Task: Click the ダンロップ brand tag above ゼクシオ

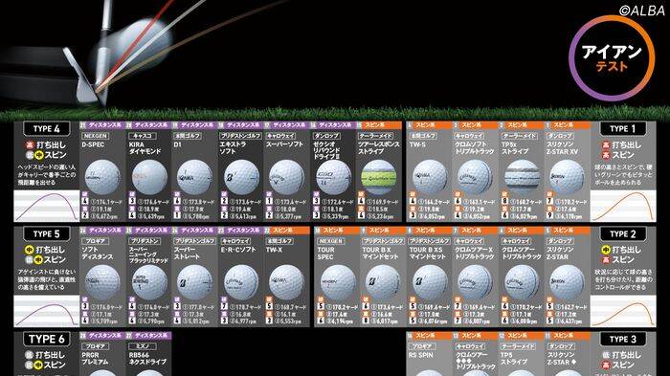Action: click(326, 136)
